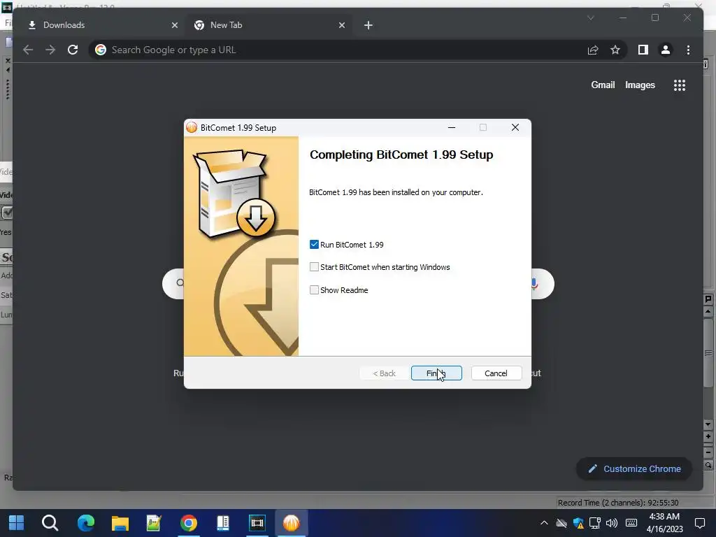Uncheck Run BitComet 1.99 checkbox
Image resolution: width=716 pixels, height=537 pixels.
[314, 244]
